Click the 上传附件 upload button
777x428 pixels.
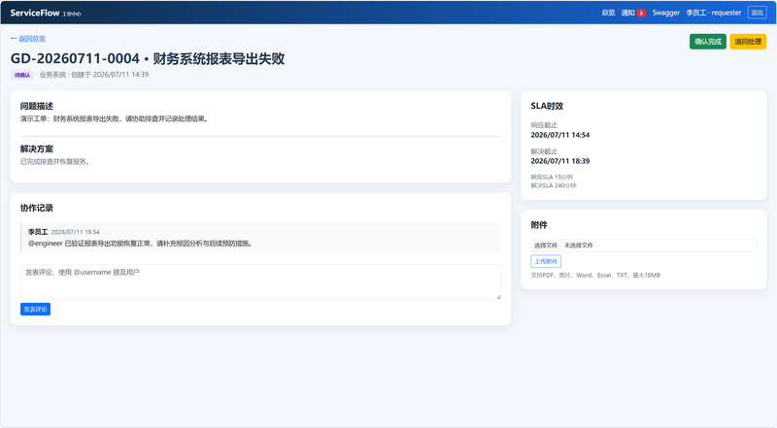coord(546,261)
